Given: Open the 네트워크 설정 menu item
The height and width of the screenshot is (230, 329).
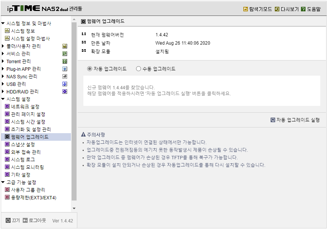Looking at the screenshot, I should 25,107.
